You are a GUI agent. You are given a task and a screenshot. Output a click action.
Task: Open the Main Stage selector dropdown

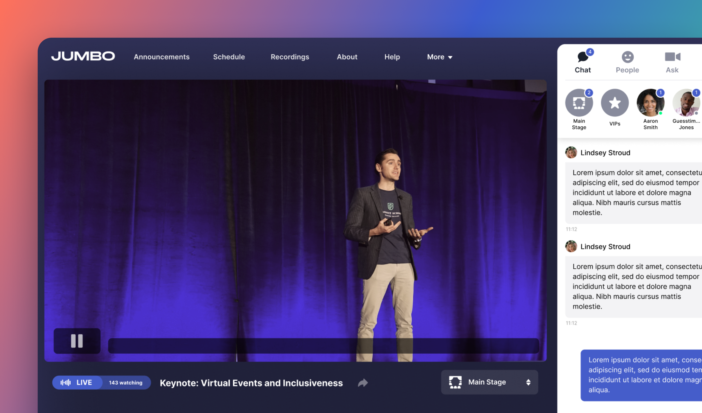pos(489,382)
